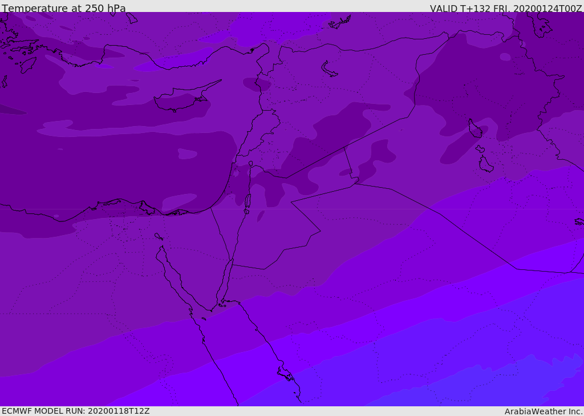The width and height of the screenshot is (584, 416).
Task: Click the 'VALID T+132 FRI. 20200124T00Z' label
Action: coord(506,9)
